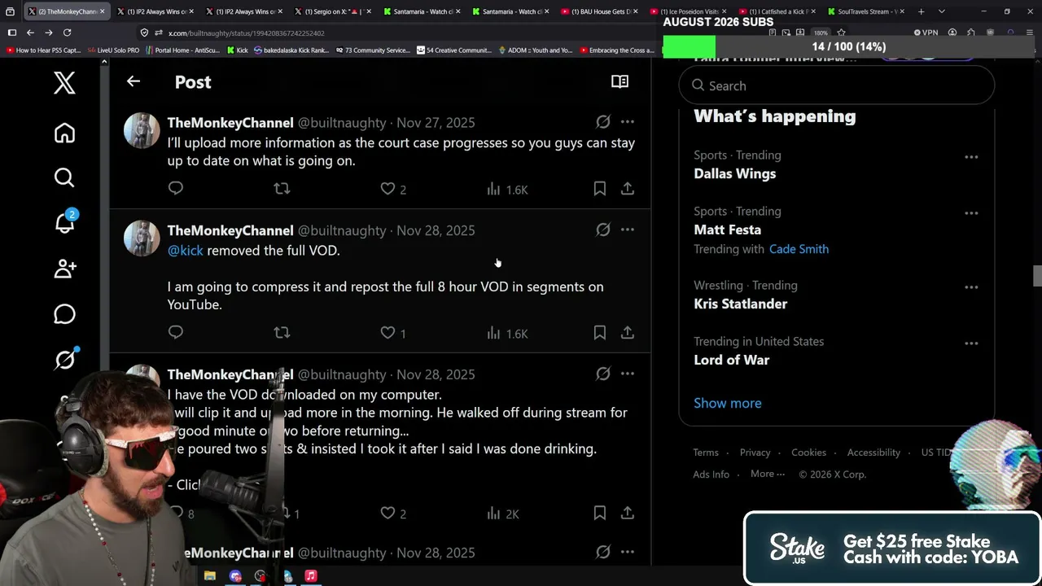Open the 'LiveU Solo PRO' bookmark

click(x=113, y=50)
